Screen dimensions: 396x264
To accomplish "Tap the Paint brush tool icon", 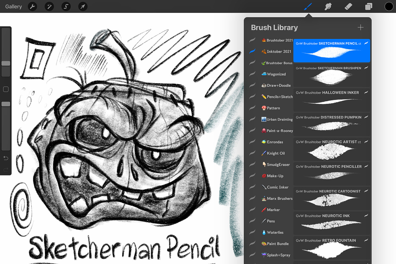I will 308,6.
